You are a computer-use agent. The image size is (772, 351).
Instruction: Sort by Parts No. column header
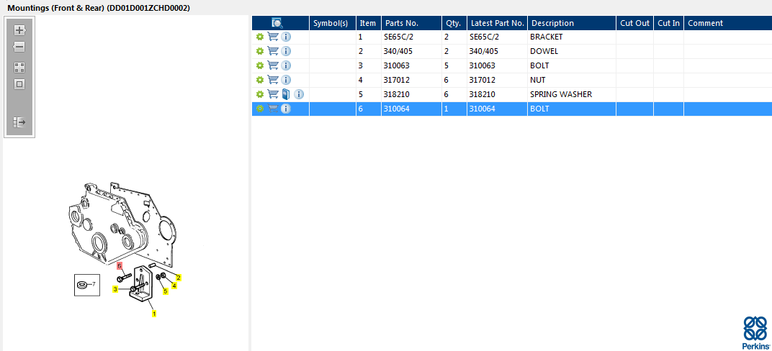pos(411,23)
